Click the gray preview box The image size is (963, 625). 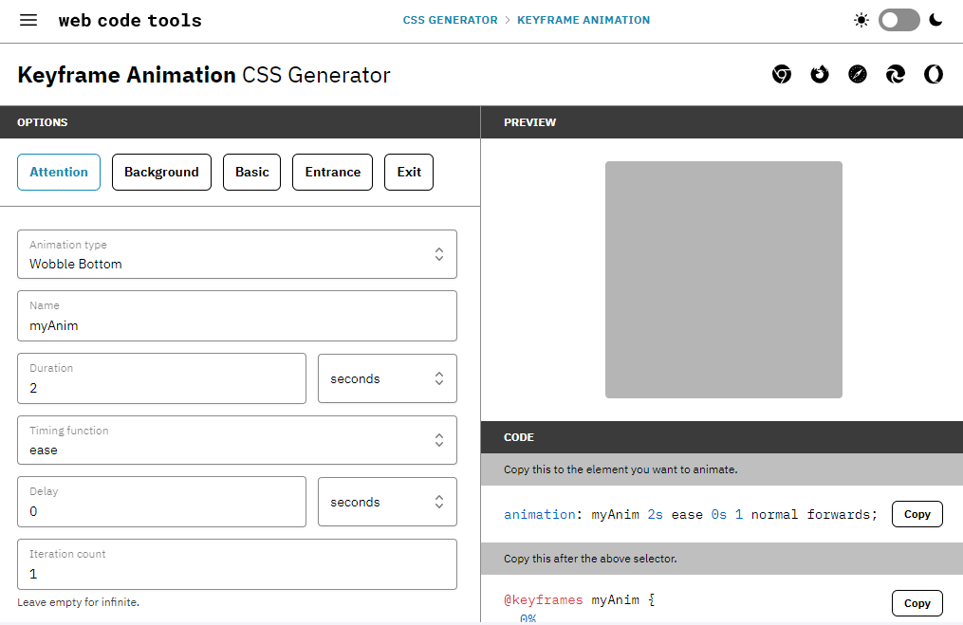(x=723, y=280)
